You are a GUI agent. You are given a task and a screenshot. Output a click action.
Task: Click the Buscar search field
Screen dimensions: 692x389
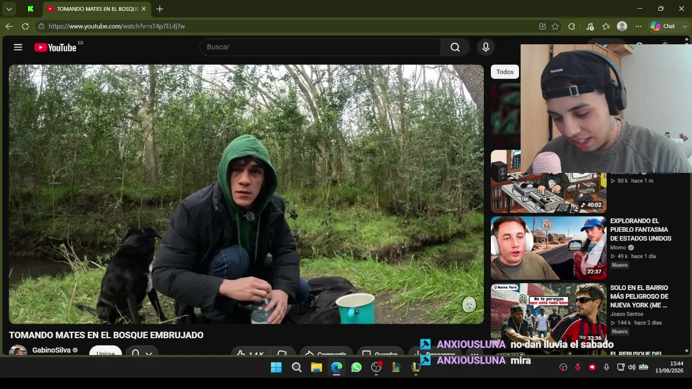[x=320, y=47]
